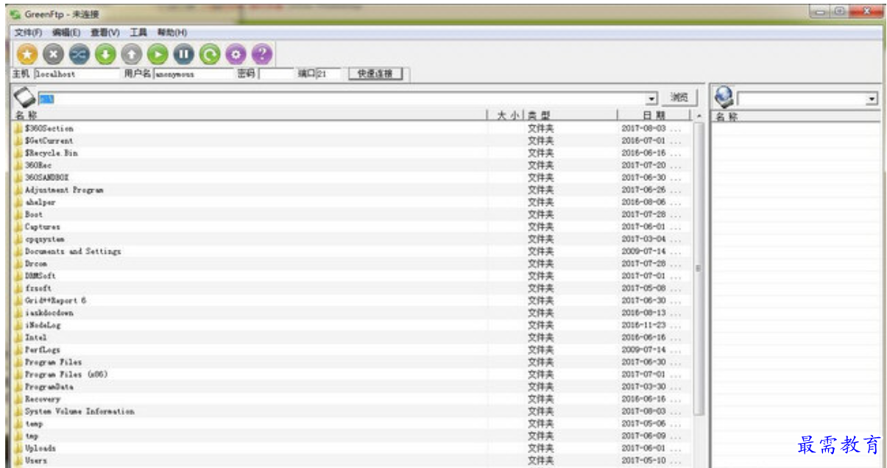
Task: Click the folder icon beside PerfLogs
Action: [x=18, y=350]
